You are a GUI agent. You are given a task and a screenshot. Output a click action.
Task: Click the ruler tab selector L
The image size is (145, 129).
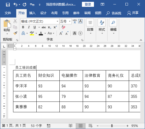(4, 46)
